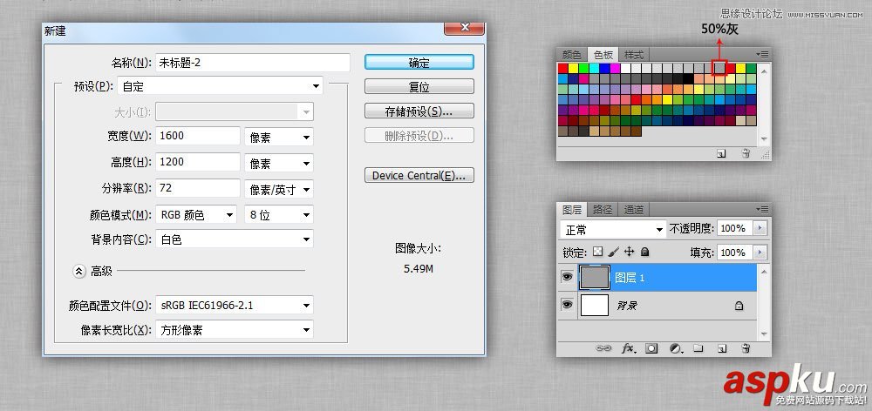Open the adjustment layer half-circle icon
Screen dimensions: 872x411
[675, 348]
